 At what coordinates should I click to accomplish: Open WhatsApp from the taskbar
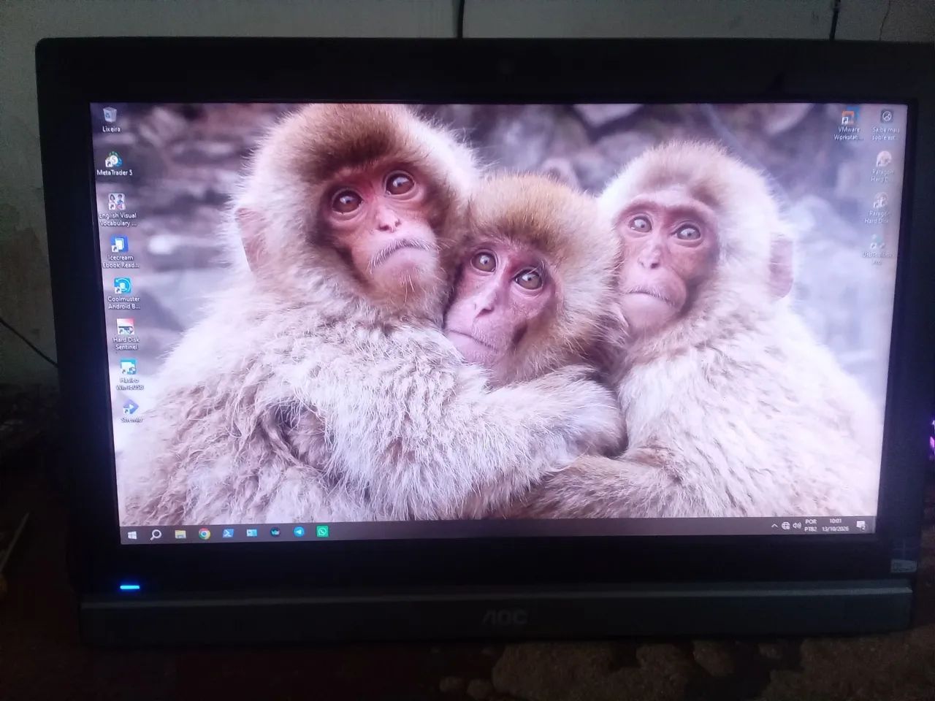pyautogui.click(x=323, y=532)
